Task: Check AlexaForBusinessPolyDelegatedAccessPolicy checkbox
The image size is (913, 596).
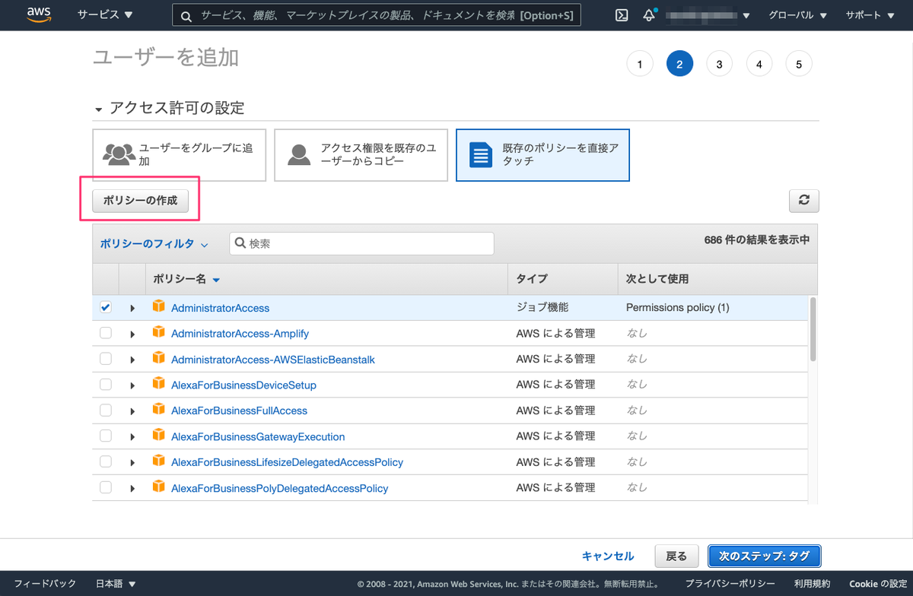Action: [106, 487]
